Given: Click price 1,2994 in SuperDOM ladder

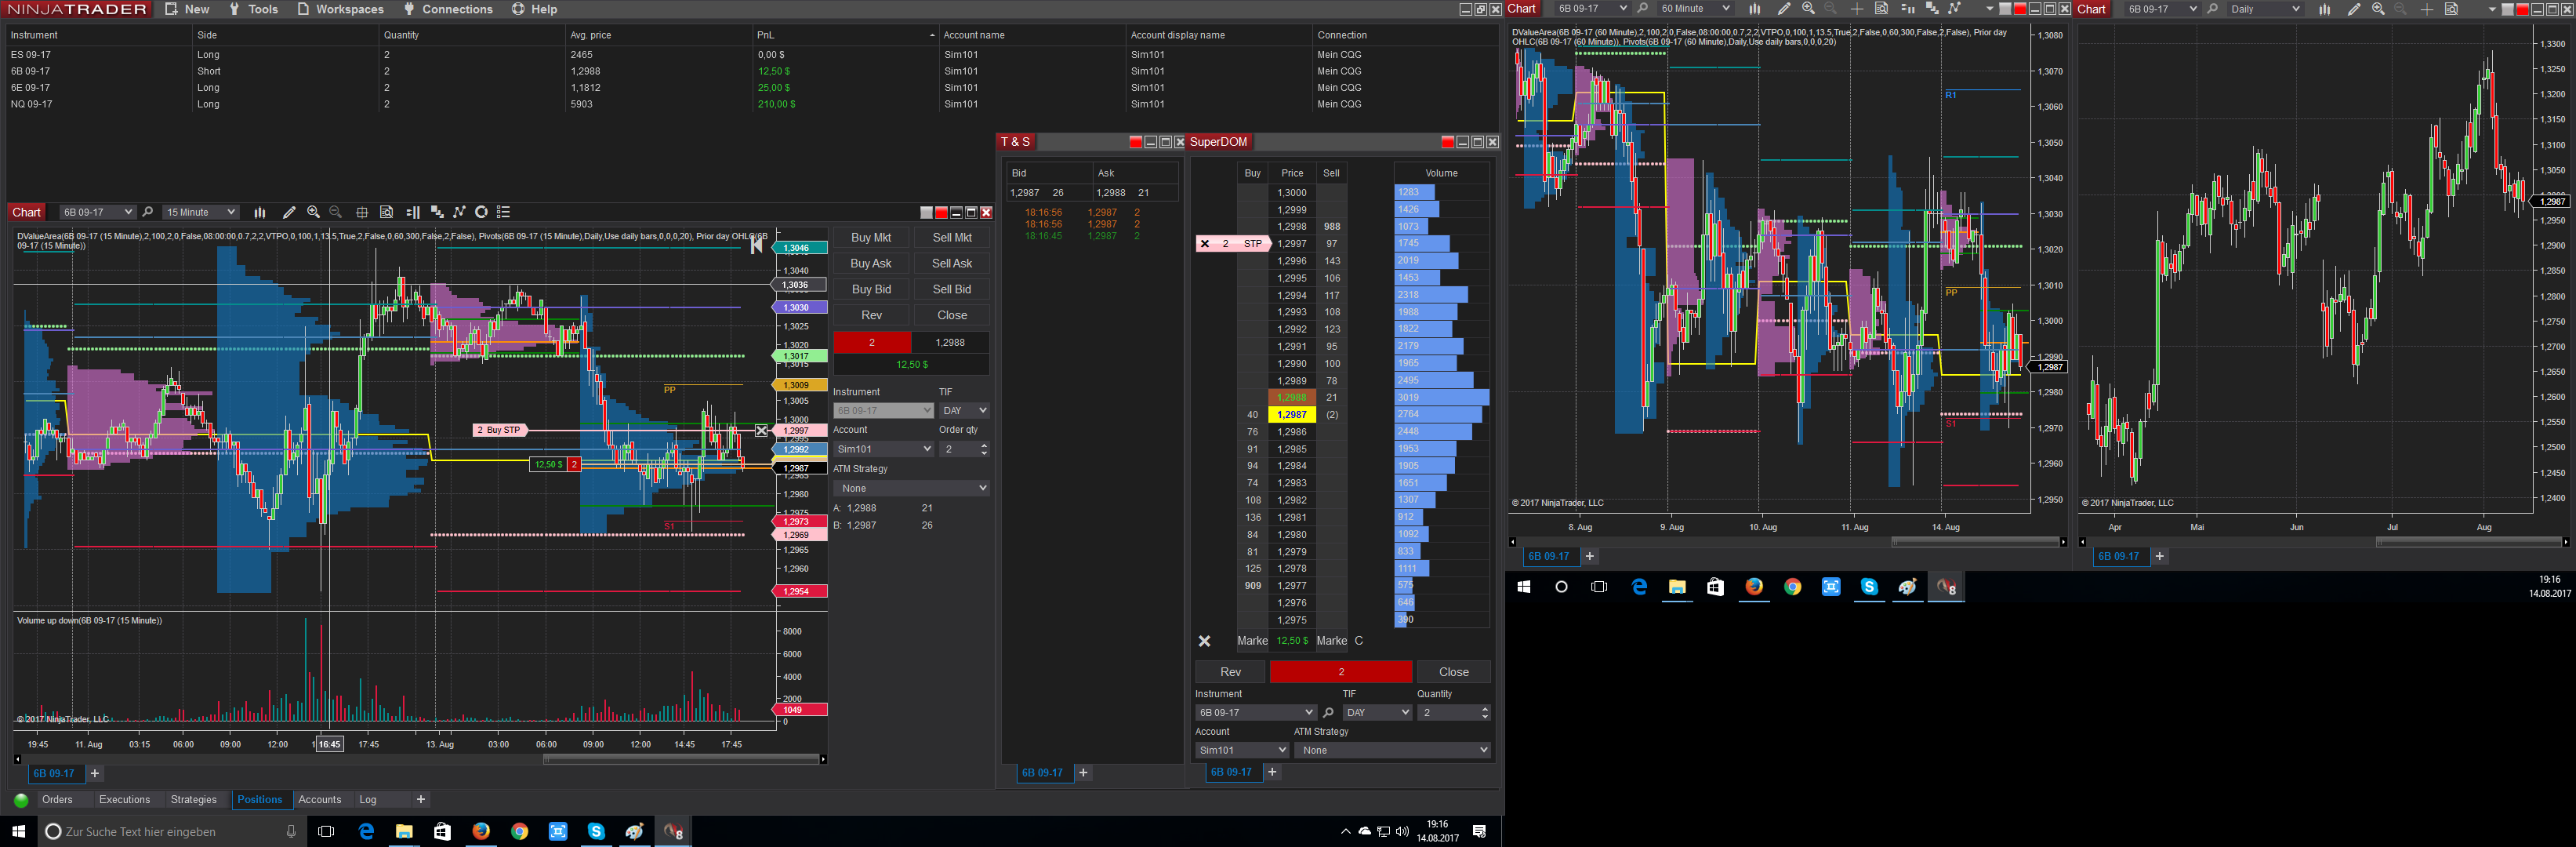Looking at the screenshot, I should tap(1292, 295).
